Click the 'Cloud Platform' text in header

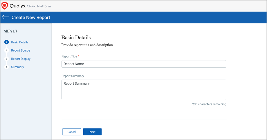click(39, 6)
